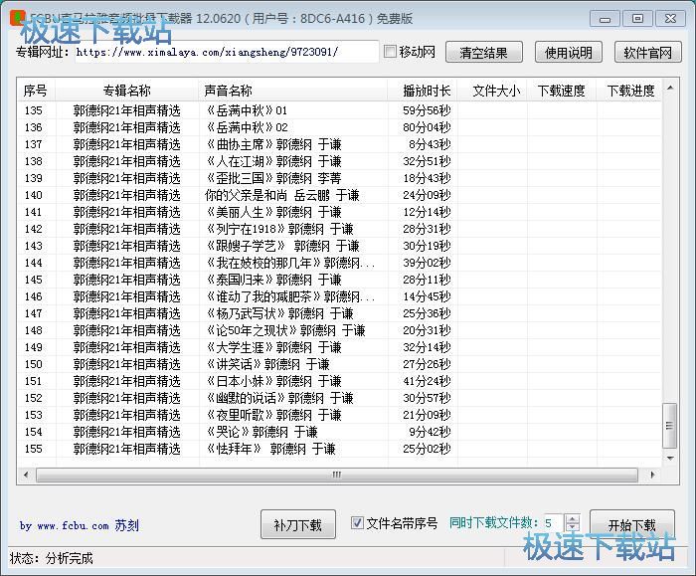Select row 135 《岳满中秋》01

(340, 110)
